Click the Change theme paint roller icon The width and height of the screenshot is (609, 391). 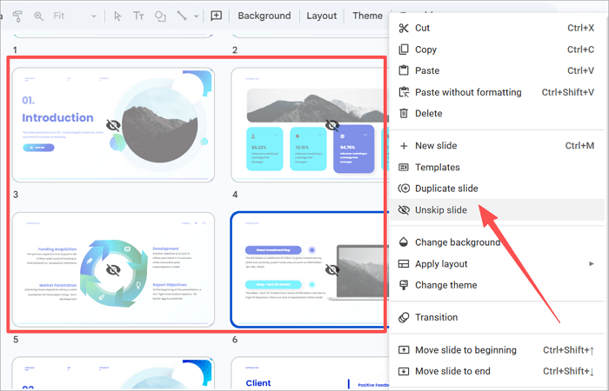[x=404, y=285]
